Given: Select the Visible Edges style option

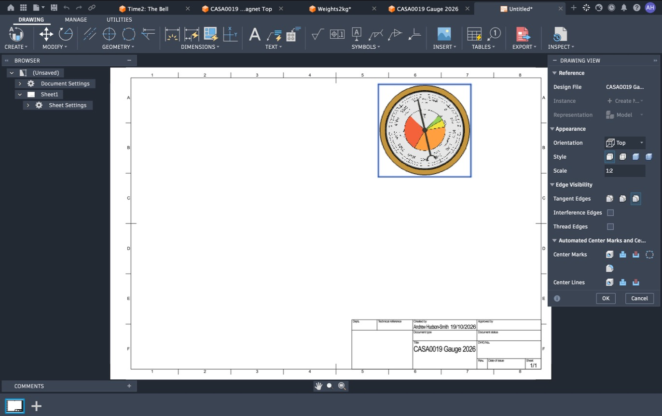Looking at the screenshot, I should click(x=610, y=157).
